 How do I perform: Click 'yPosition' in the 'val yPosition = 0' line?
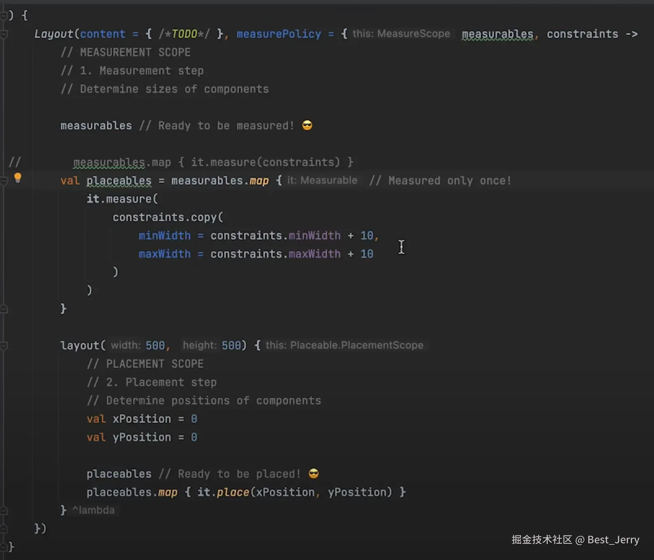[142, 437]
